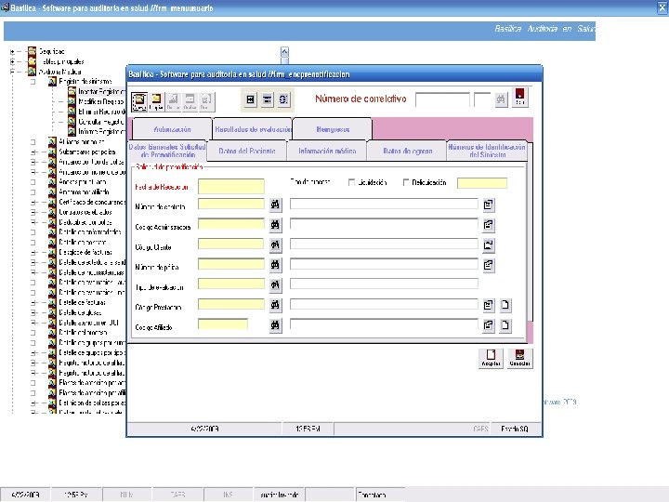Search Número de póliza with the binoculars icon

276,265
